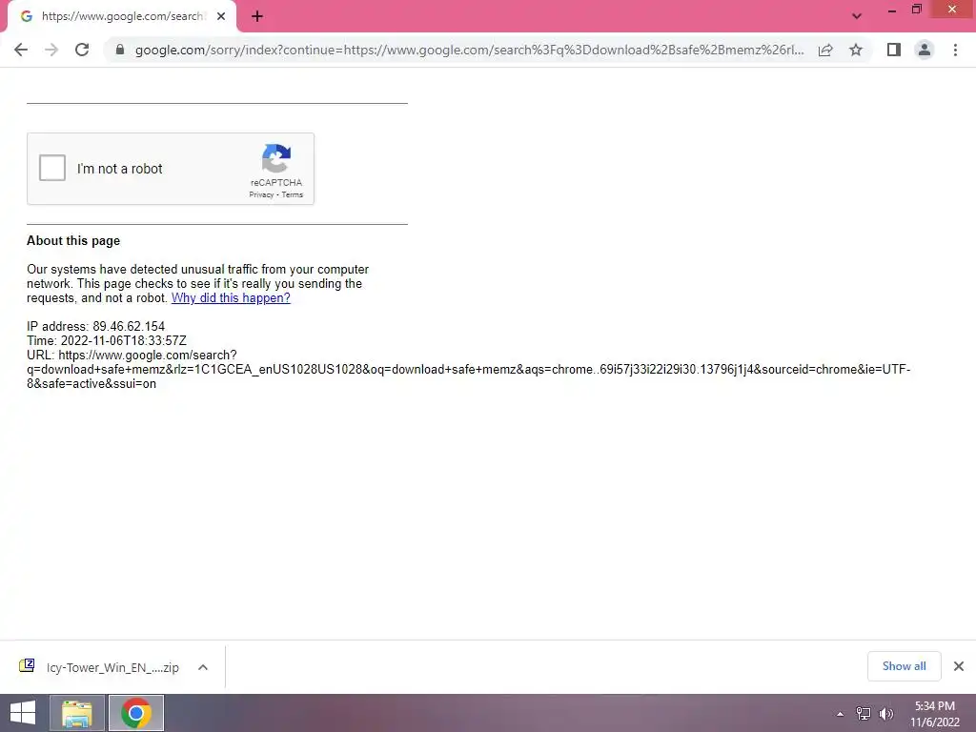Click the reCAPTCHA logo icon
This screenshot has width=976, height=732.
click(276, 158)
